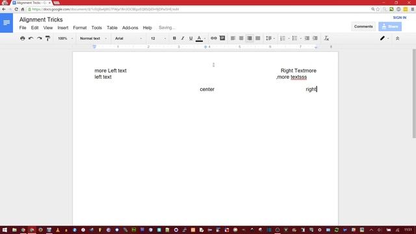Open the Windows Start menu
Image resolution: width=416 pixels, height=234 pixels.
pyautogui.click(x=5, y=230)
